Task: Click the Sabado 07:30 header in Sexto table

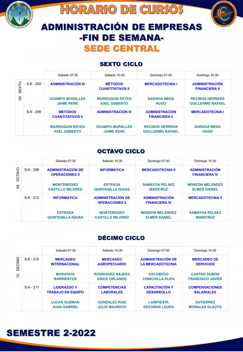Action: pyautogui.click(x=68, y=75)
